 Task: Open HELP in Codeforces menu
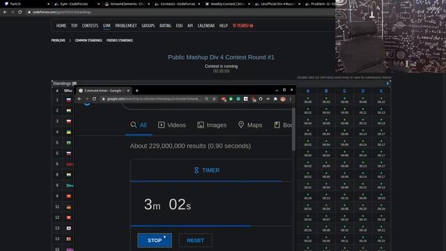(223, 26)
